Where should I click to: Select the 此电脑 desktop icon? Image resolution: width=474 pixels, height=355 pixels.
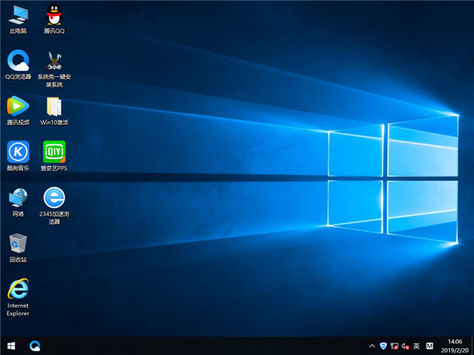pyautogui.click(x=18, y=19)
